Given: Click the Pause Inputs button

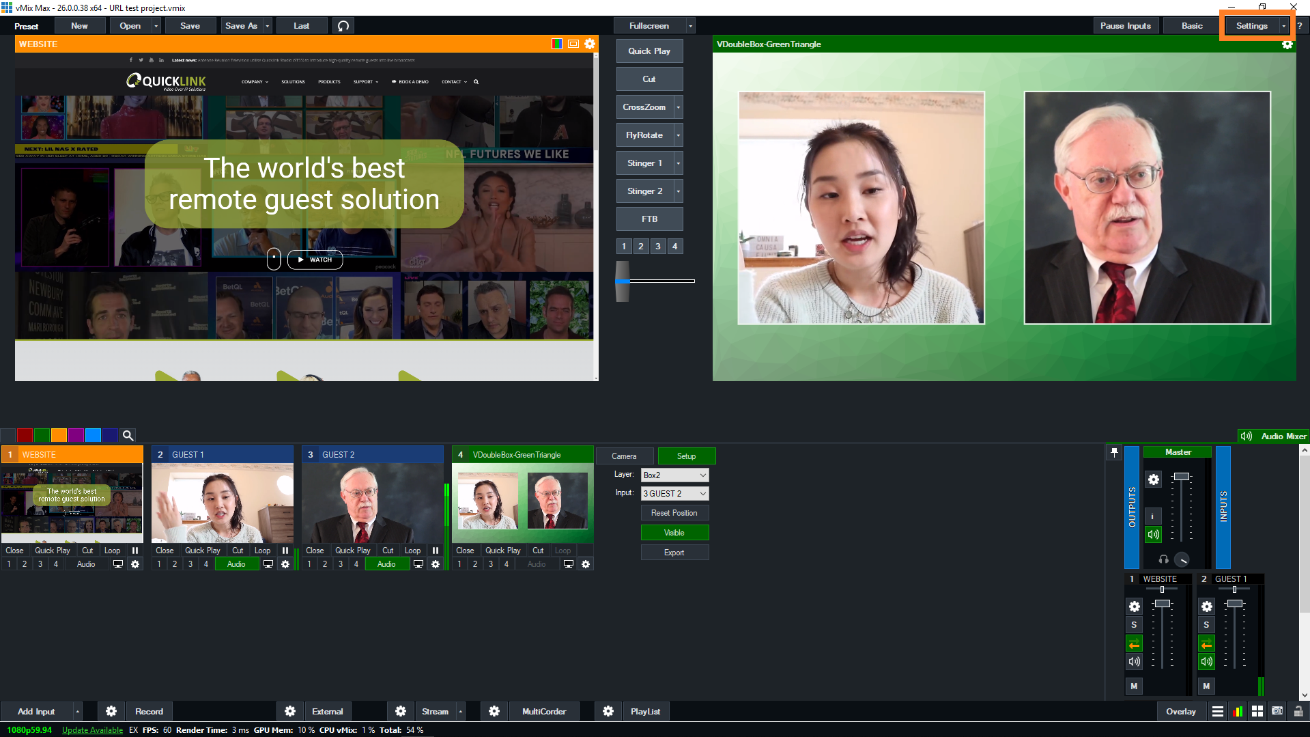Looking at the screenshot, I should [x=1125, y=26].
